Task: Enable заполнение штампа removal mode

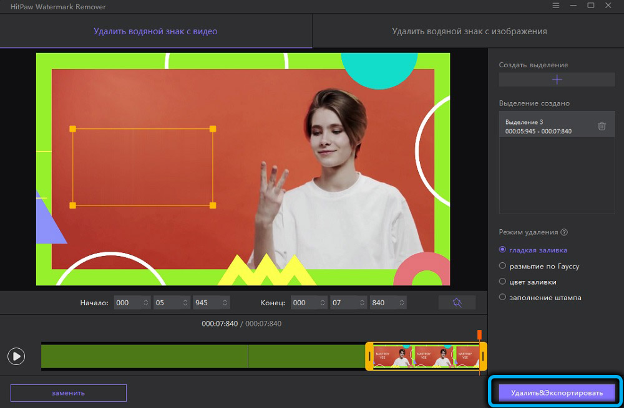Action: tap(503, 298)
